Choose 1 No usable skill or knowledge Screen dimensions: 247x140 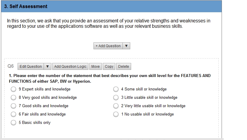116,114
